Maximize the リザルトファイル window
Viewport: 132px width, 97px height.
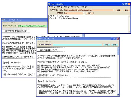[x=115, y=39]
